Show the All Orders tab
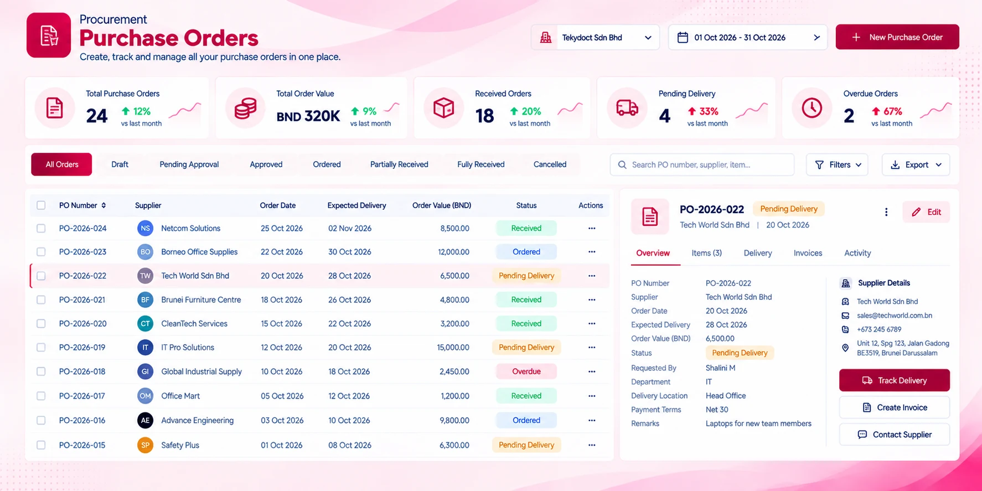This screenshot has height=491, width=982. 61,164
